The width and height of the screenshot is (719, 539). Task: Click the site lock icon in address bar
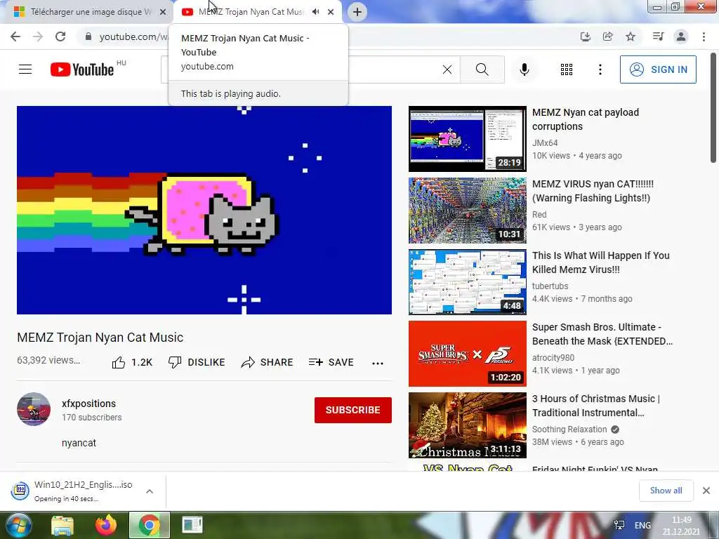[88, 36]
